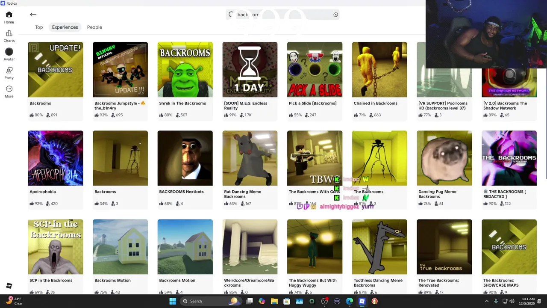Click the Roblox Studio icon in sidebar bottom
Viewport: 547px width, 308px height.
9,286
